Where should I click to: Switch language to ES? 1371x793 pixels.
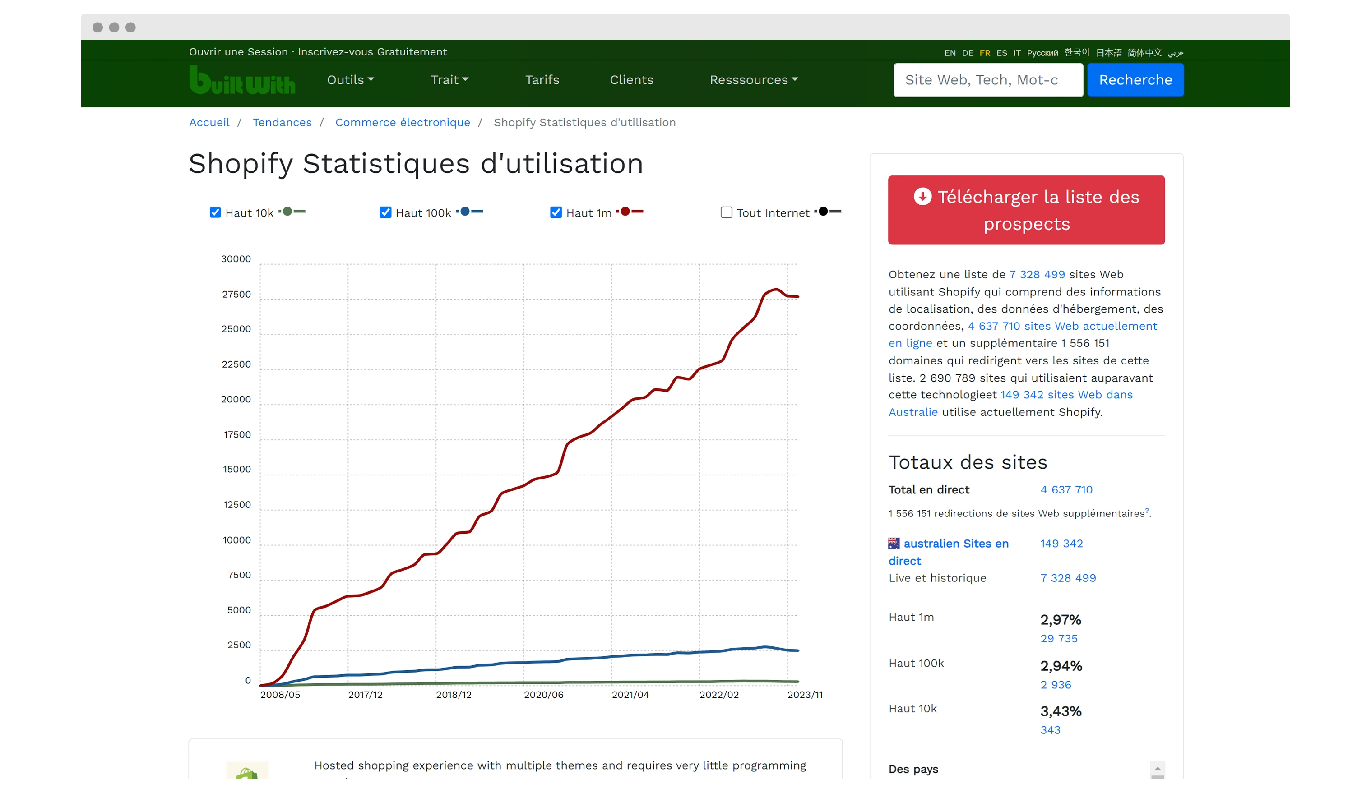coord(1001,53)
